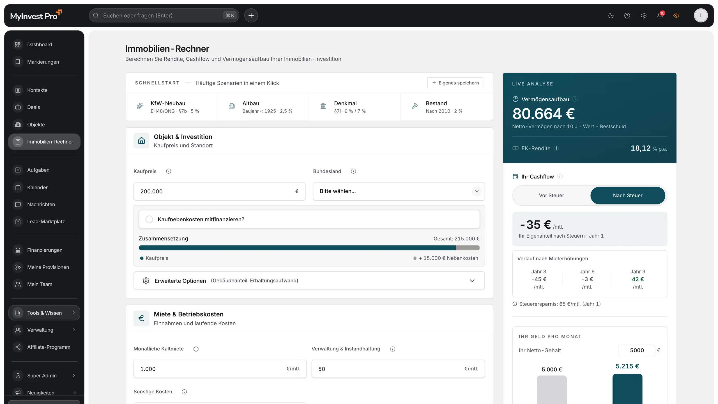This screenshot has width=718, height=404.
Task: Click the Meine Provisionen icon
Action: [18, 267]
